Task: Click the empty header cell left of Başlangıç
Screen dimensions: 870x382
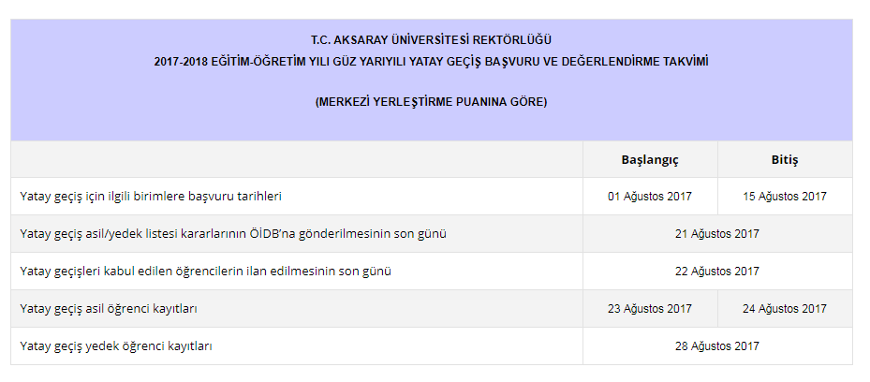Action: (297, 160)
